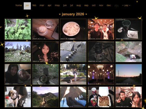Open the nov month tab
Image resolution: width=146 pixels, height=109 pixels.
pyautogui.click(x=101, y=5)
